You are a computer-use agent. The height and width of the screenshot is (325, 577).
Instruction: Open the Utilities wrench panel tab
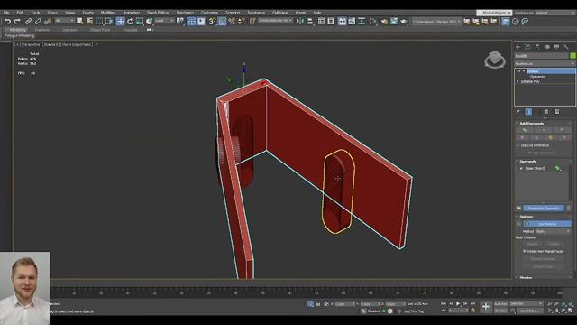(566, 47)
